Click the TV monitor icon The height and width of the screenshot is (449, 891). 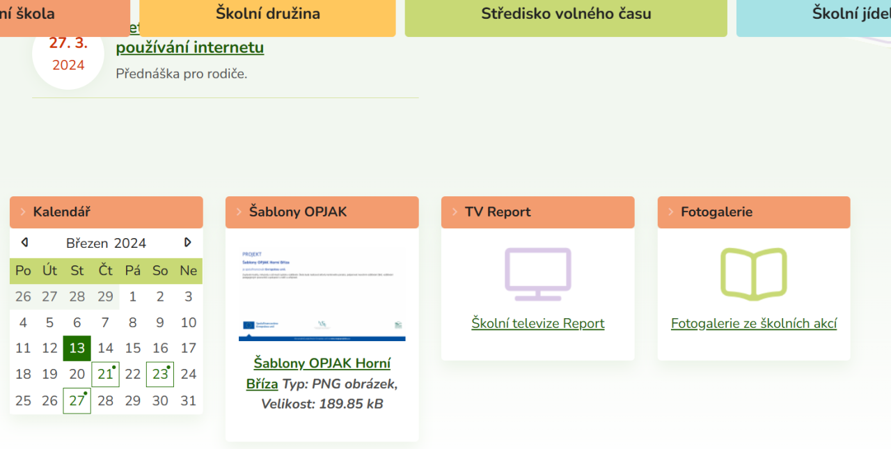point(537,274)
